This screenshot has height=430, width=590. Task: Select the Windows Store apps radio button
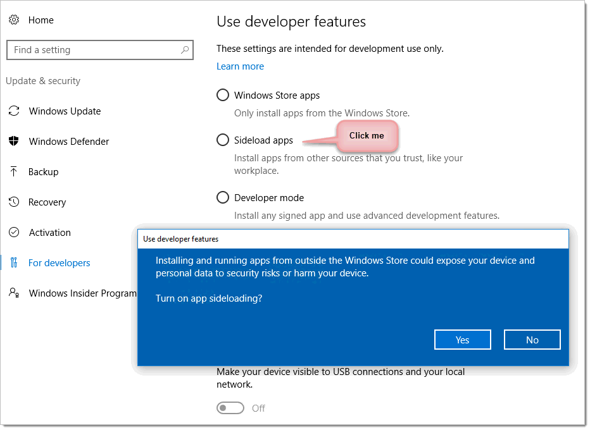click(x=223, y=95)
